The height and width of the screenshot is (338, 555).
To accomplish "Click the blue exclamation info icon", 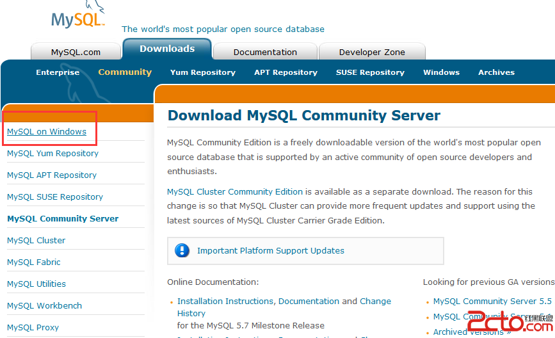I will click(x=182, y=250).
